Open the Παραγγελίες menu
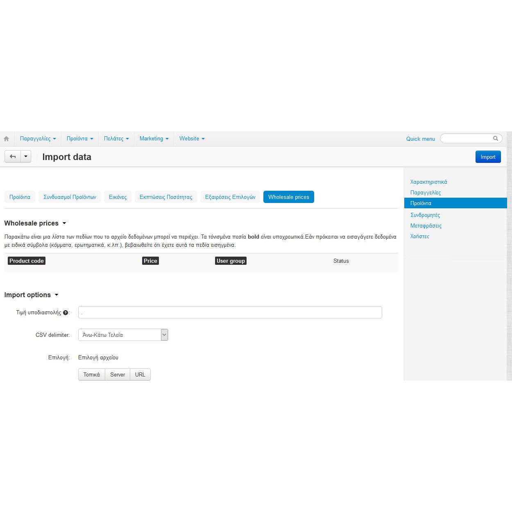 tap(38, 139)
